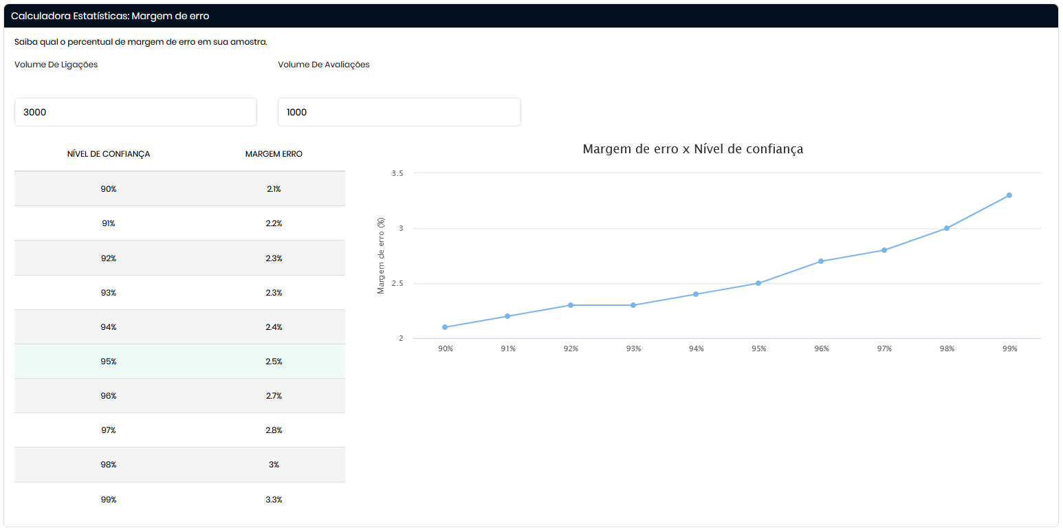Click the 99% confidence level row
This screenshot has width=1063, height=532.
[179, 500]
